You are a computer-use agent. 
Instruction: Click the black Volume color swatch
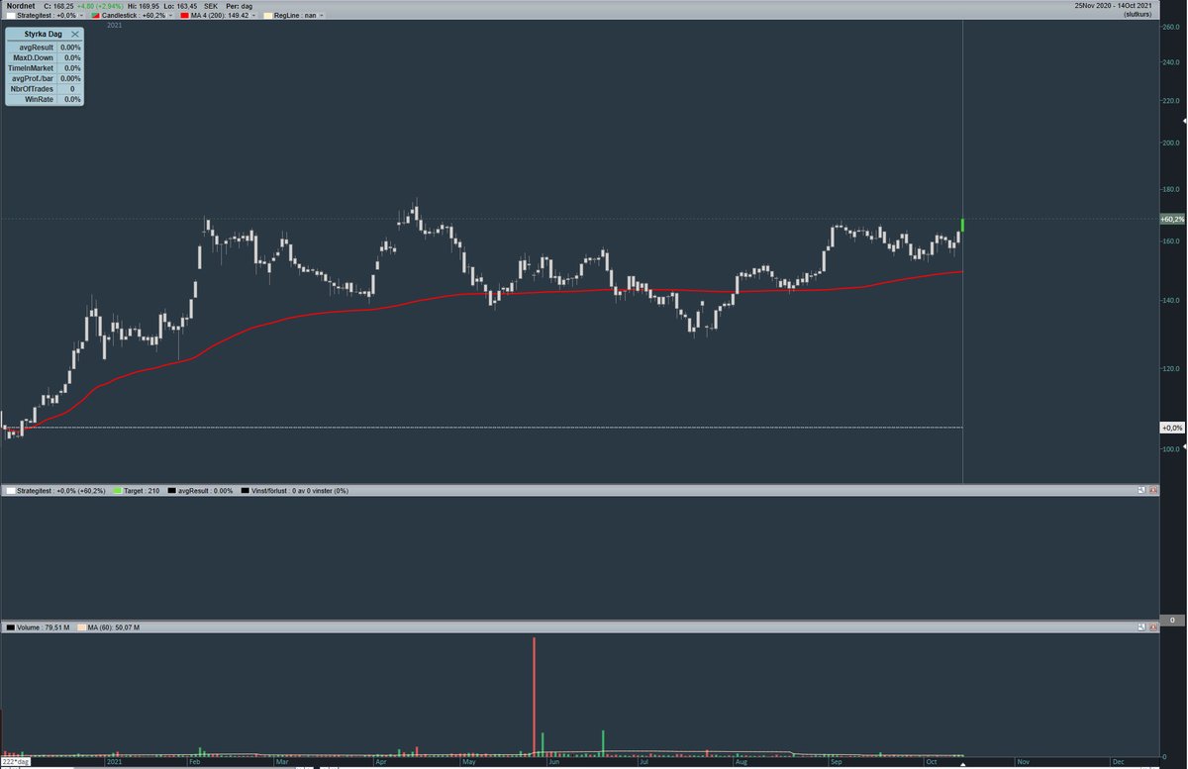[10, 627]
